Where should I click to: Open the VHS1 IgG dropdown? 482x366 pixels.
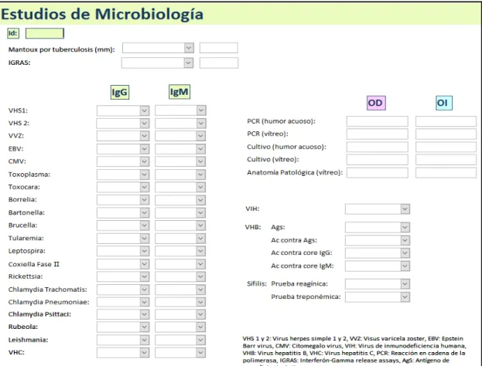(x=145, y=110)
